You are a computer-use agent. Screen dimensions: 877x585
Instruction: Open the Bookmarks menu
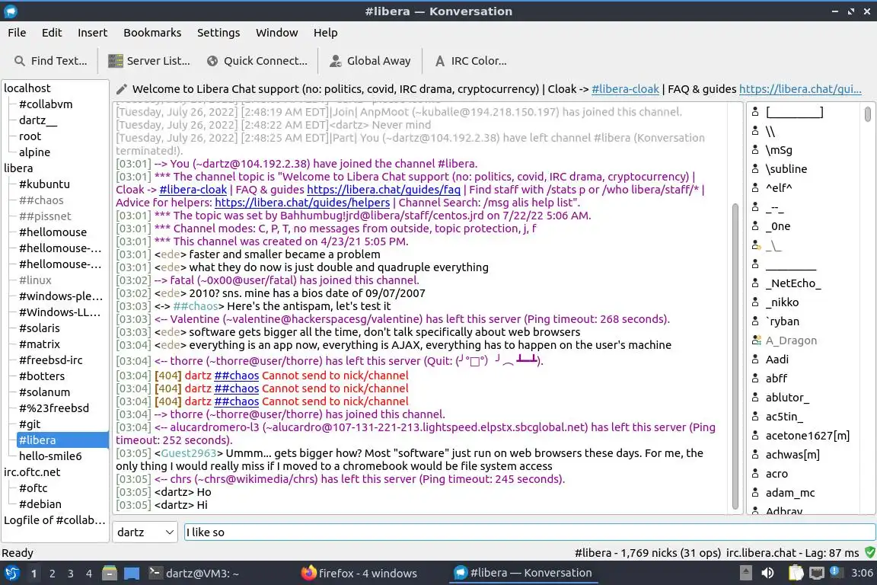pos(152,33)
